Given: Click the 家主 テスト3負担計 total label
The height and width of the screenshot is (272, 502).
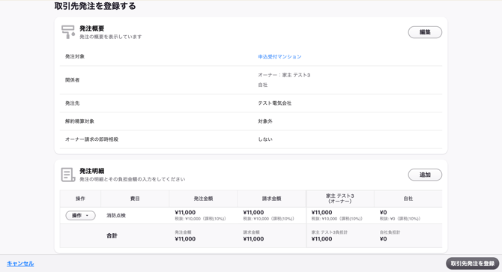Looking at the screenshot, I should click(330, 232).
